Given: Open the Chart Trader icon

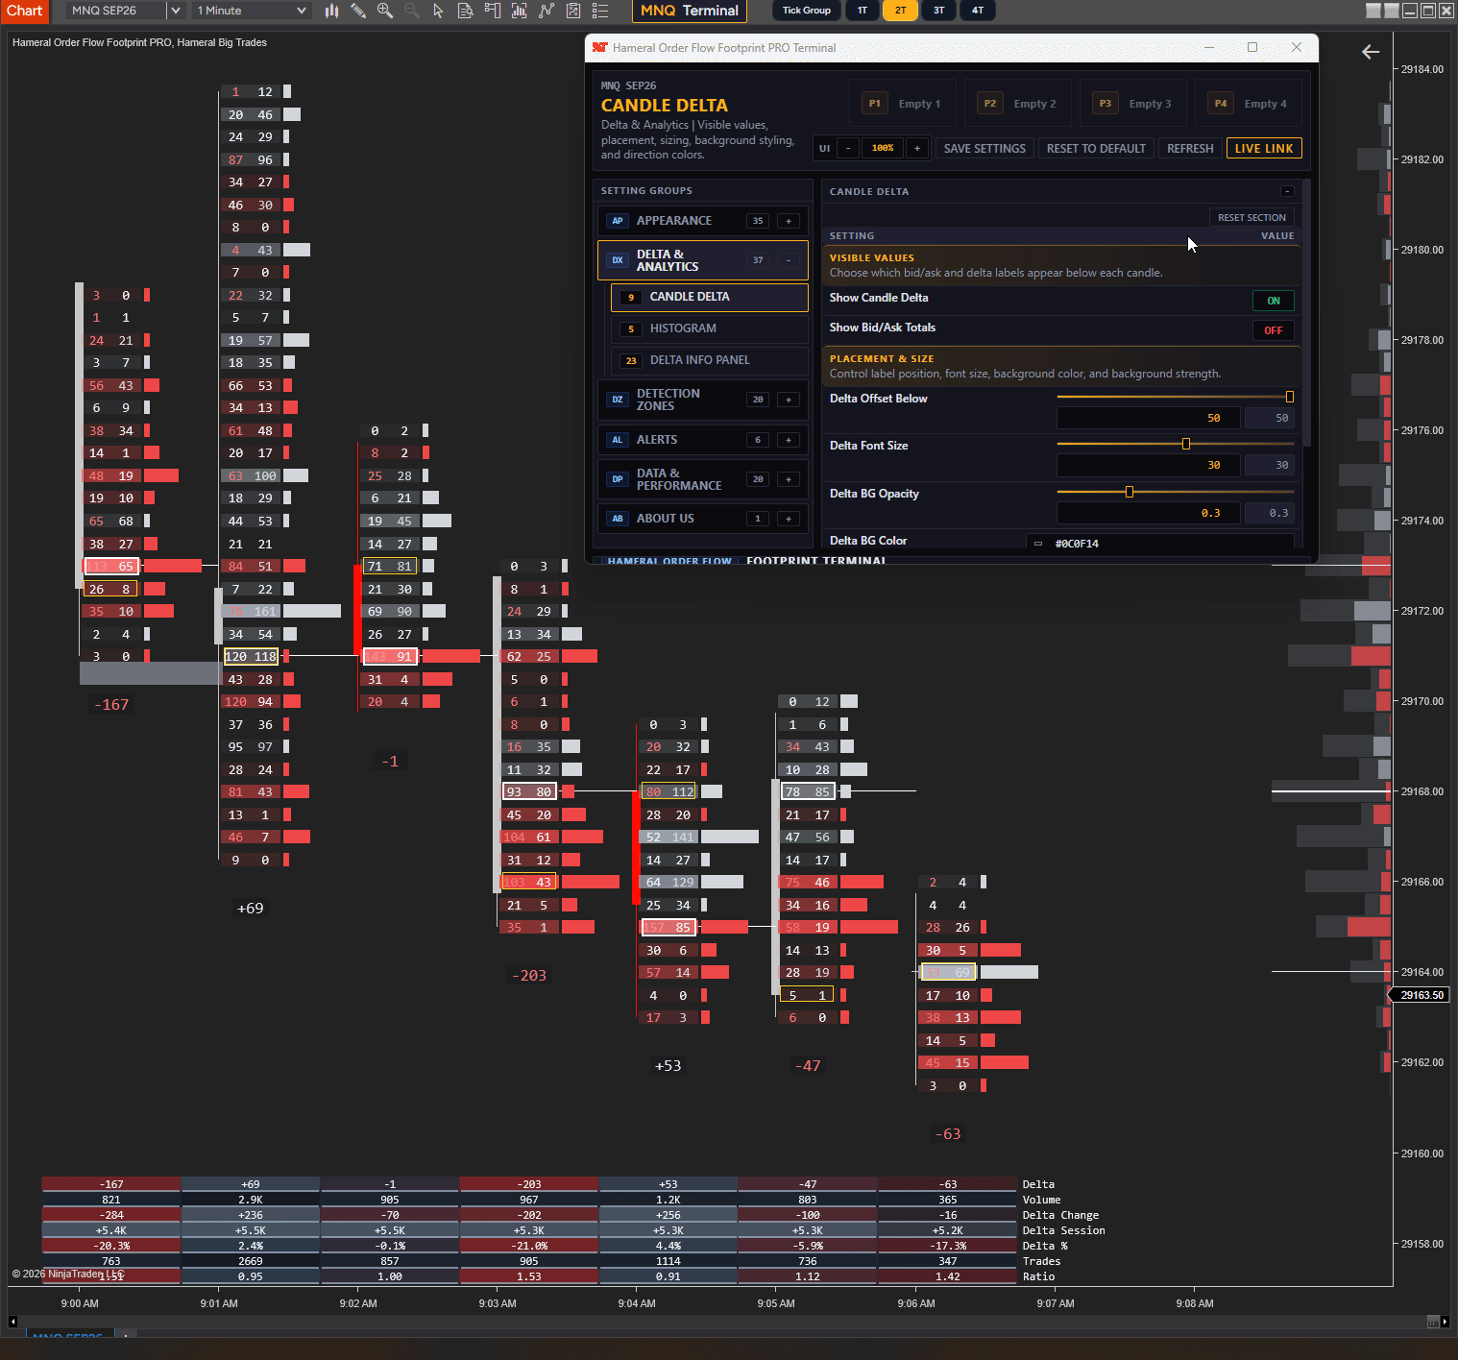Looking at the screenshot, I should (493, 11).
